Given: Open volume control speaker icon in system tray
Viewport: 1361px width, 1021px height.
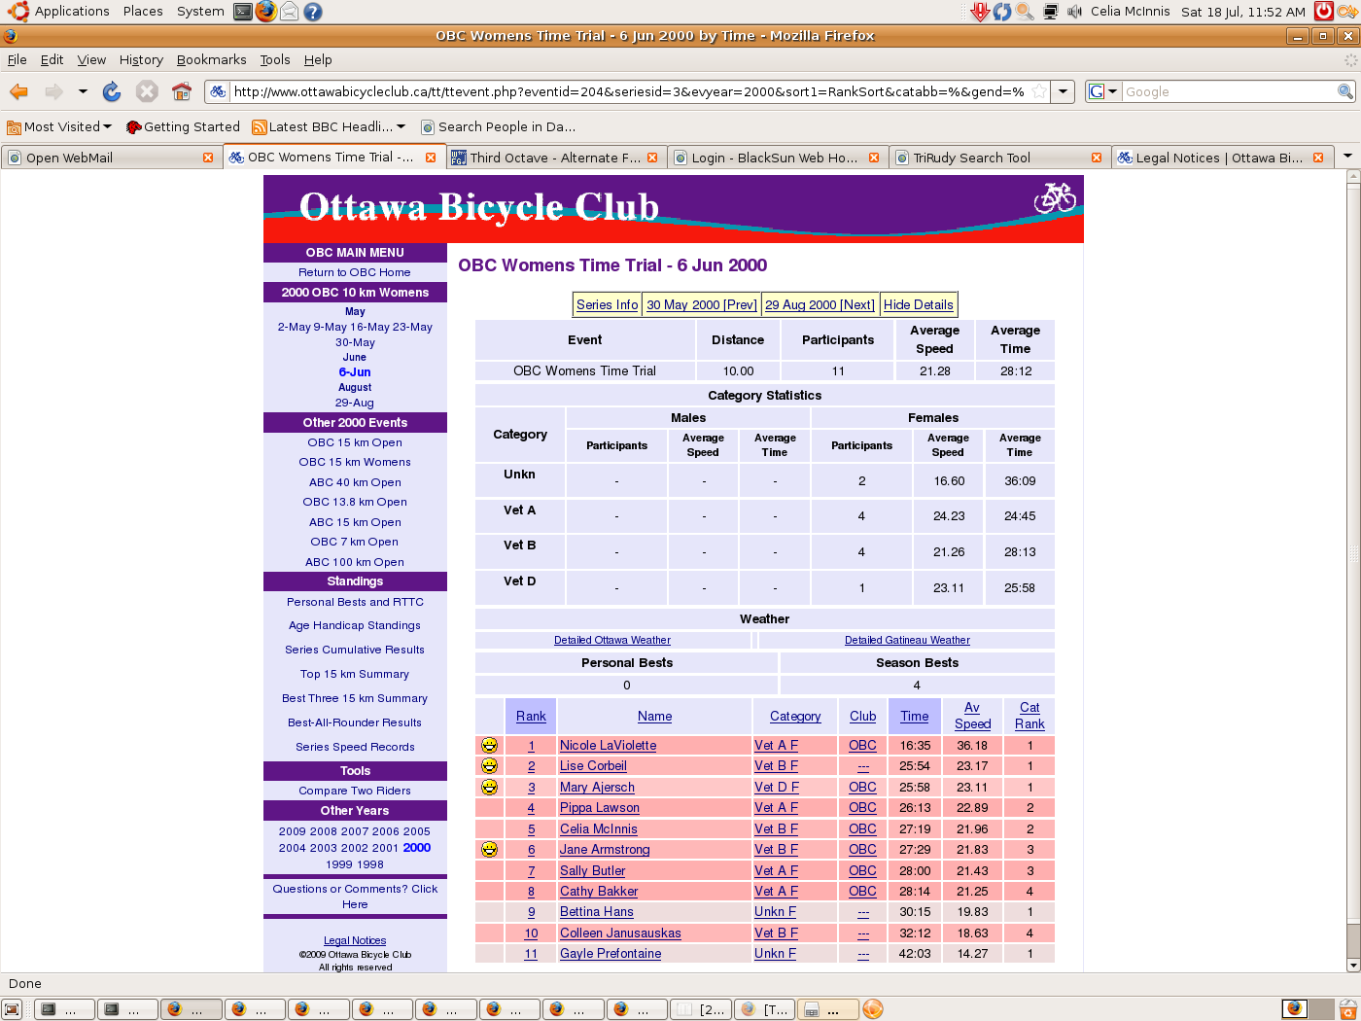Looking at the screenshot, I should [x=1074, y=12].
